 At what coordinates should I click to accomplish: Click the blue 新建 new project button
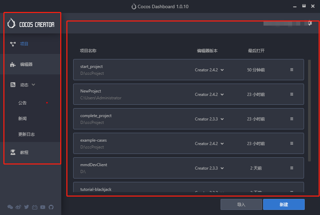(284, 204)
